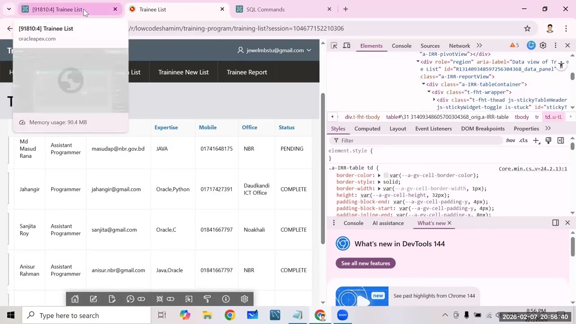The image size is (576, 324).
Task: Sort by the Expertise column header
Action: [166, 127]
